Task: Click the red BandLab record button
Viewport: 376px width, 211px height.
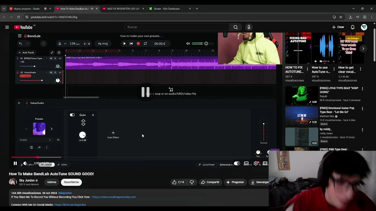Action: (x=138, y=44)
